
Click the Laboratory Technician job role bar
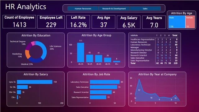coord(105,82)
